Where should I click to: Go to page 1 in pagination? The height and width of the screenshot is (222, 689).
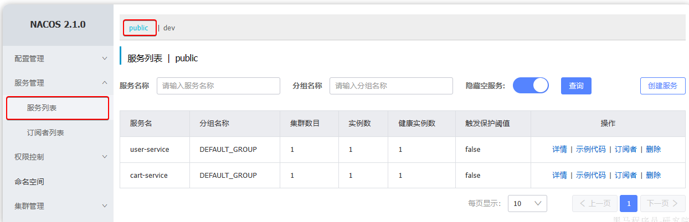pyautogui.click(x=628, y=203)
